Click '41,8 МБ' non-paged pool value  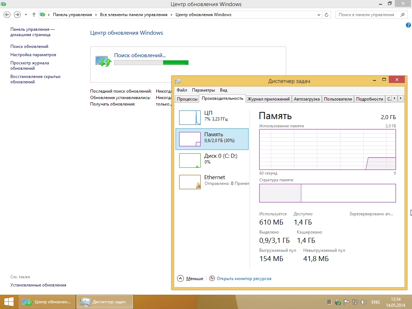[316, 259]
